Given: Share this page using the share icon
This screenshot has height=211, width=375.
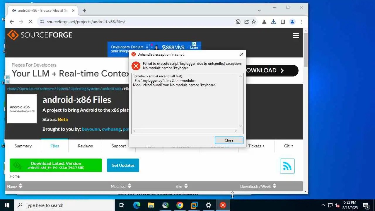Looking at the screenshot, I should click(x=246, y=22).
